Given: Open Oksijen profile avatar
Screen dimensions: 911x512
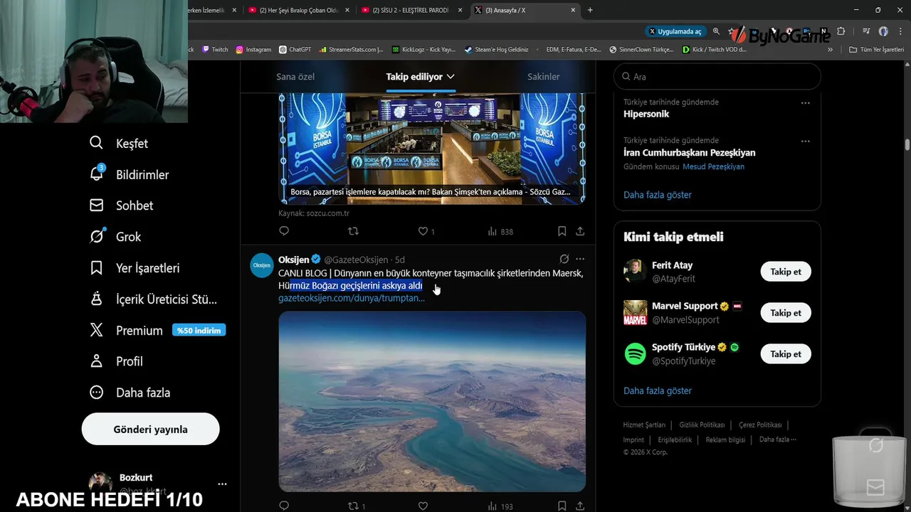Looking at the screenshot, I should point(262,265).
